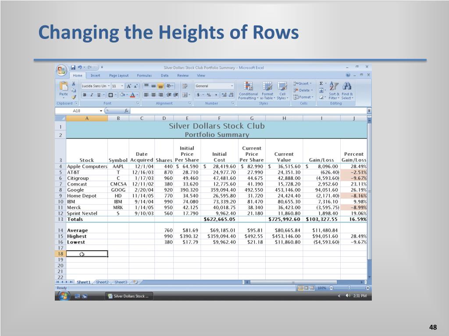The height and width of the screenshot is (336, 449).
Task: Activate the Format Painter brush
Action: click(74, 97)
